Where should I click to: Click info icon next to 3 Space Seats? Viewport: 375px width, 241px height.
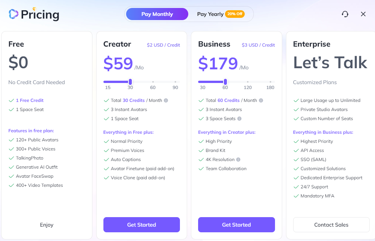click(239, 119)
